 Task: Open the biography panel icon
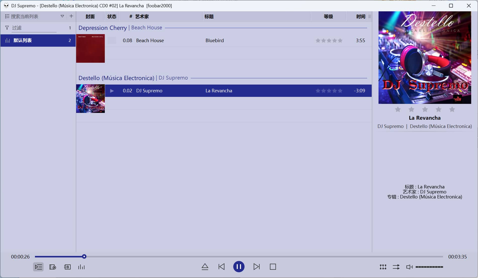[67, 267]
